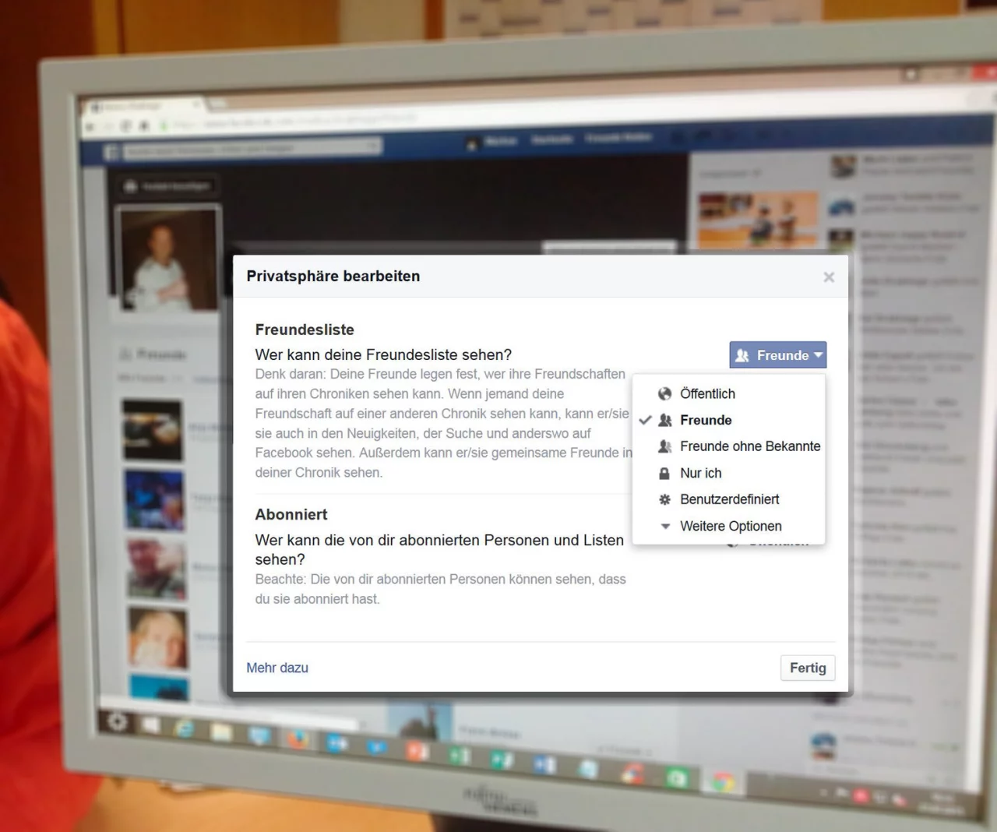Viewport: 997px width, 832px height.
Task: Click the globe icon beside Öffentlich
Action: pos(664,393)
